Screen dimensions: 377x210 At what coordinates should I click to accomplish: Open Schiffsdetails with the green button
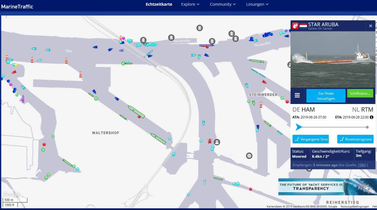(360, 93)
